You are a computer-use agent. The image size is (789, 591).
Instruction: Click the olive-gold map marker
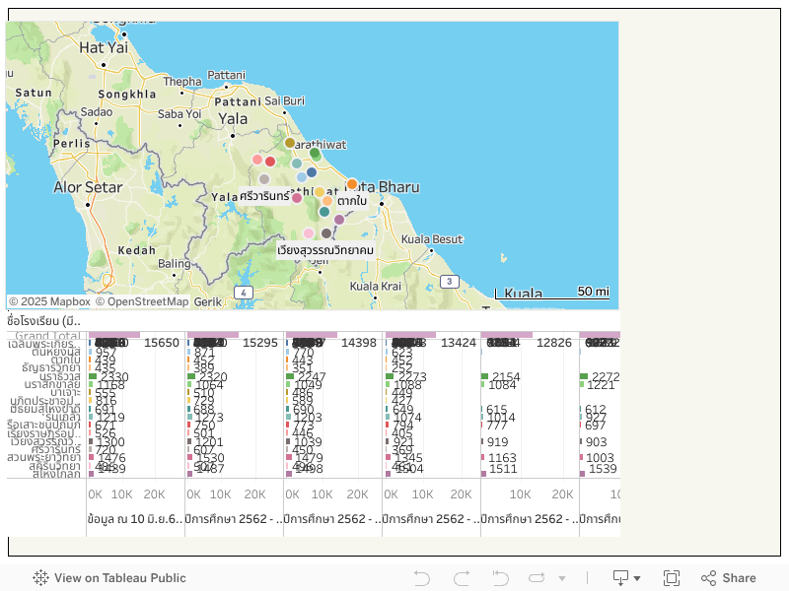click(290, 143)
